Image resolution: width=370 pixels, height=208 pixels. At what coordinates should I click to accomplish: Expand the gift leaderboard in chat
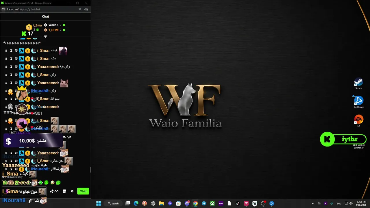(x=45, y=36)
